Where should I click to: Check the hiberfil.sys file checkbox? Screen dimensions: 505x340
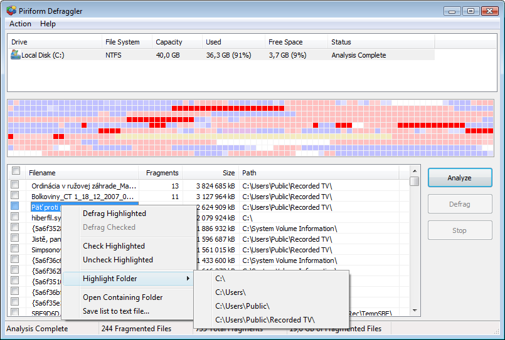coord(15,216)
